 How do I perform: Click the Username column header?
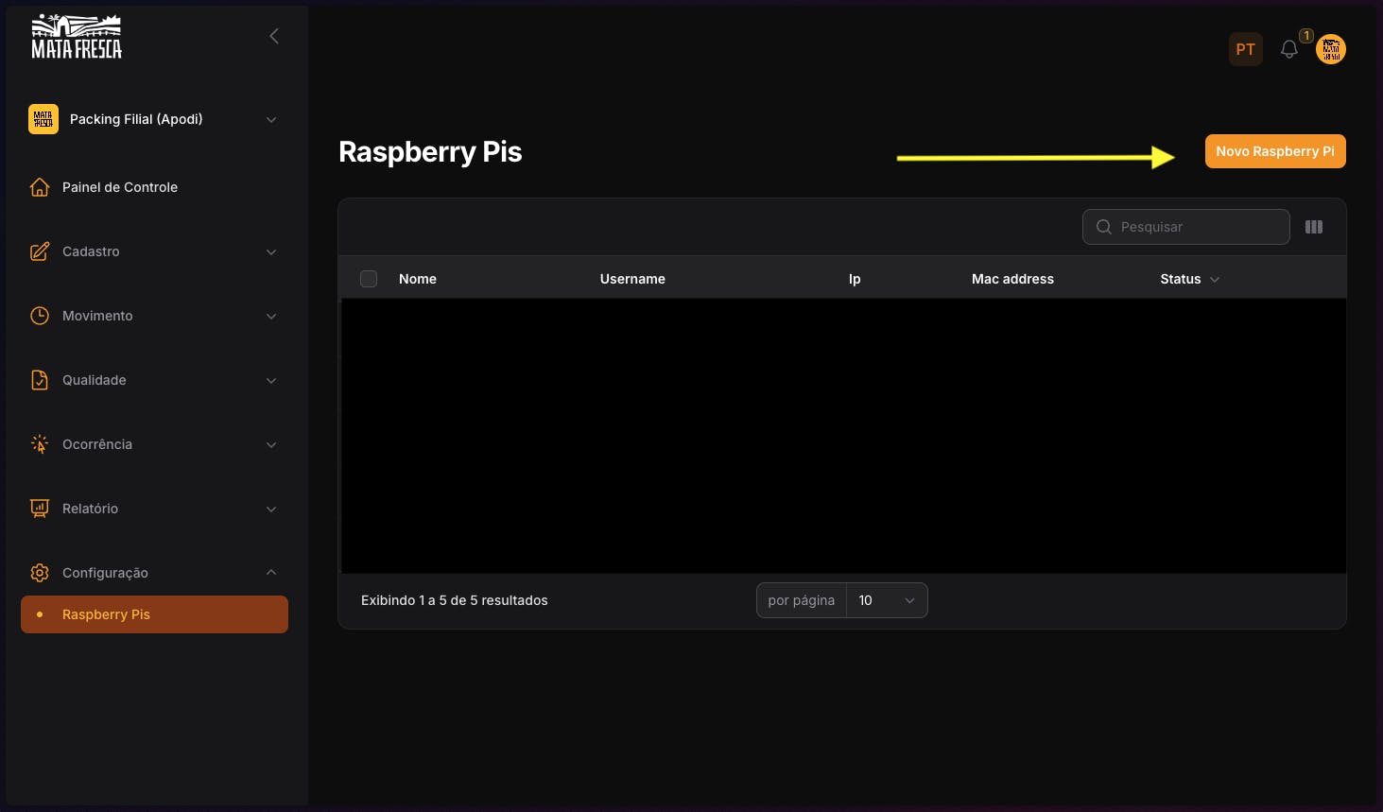[632, 279]
